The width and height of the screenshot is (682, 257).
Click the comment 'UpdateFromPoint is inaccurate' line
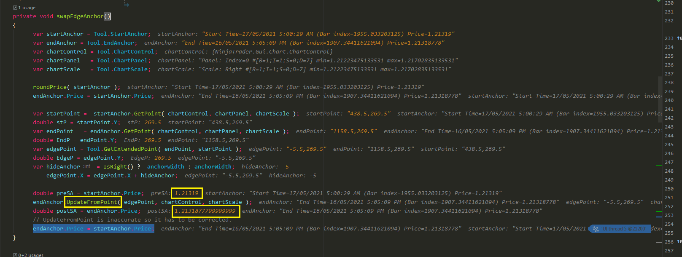132,220
